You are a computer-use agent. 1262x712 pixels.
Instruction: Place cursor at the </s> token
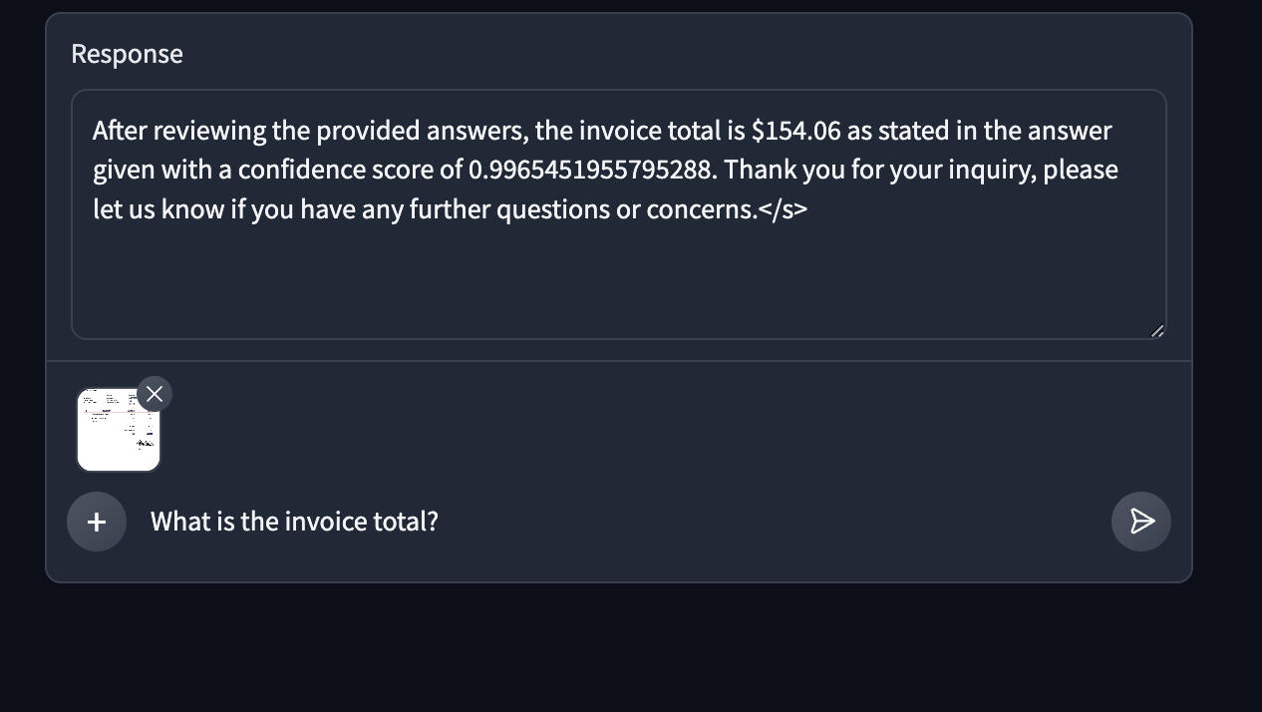click(x=784, y=209)
